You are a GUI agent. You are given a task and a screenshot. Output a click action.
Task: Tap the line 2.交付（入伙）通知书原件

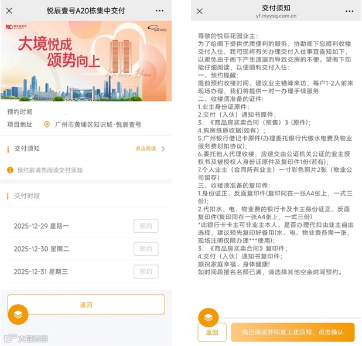(237, 114)
